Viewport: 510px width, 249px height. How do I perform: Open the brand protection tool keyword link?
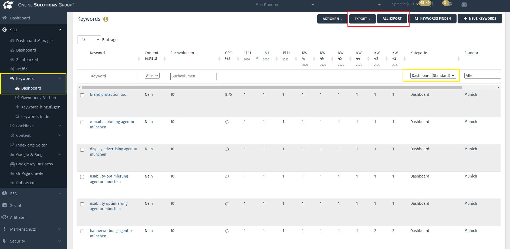pos(109,94)
